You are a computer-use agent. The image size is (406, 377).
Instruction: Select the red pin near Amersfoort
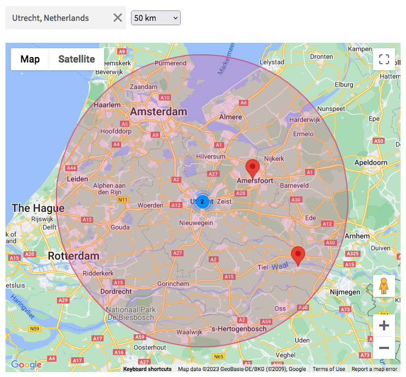[x=253, y=169]
